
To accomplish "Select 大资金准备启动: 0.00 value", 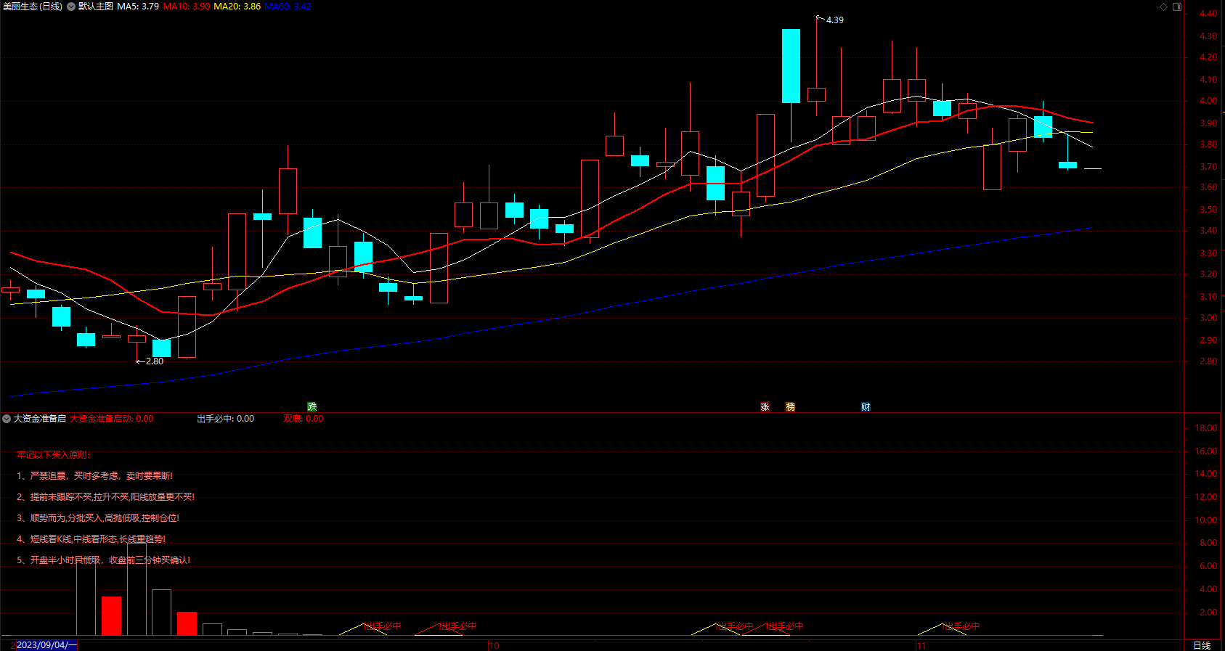I will click(112, 419).
